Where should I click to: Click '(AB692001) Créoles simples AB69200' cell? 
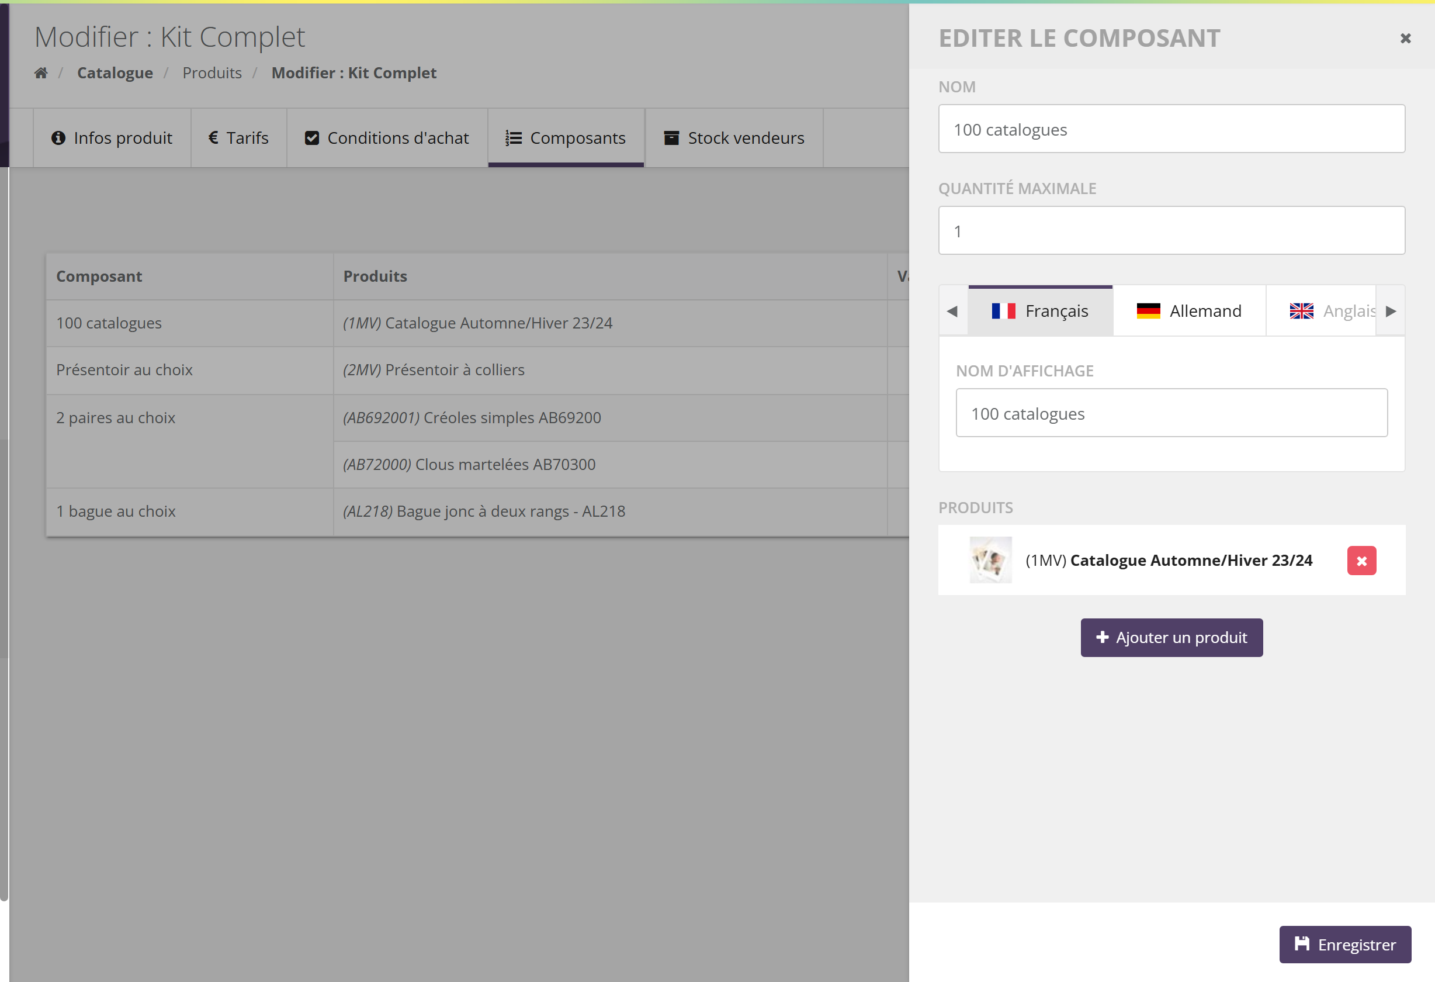pos(610,418)
